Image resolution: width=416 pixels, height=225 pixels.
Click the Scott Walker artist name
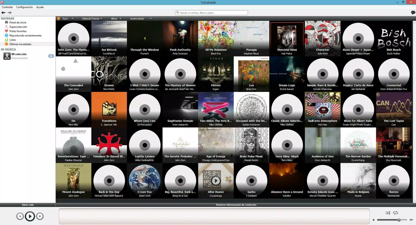tap(394, 53)
